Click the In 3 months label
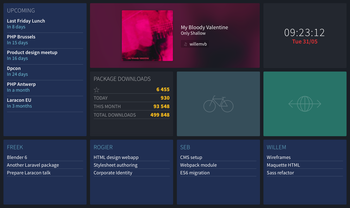 pyautogui.click(x=19, y=106)
